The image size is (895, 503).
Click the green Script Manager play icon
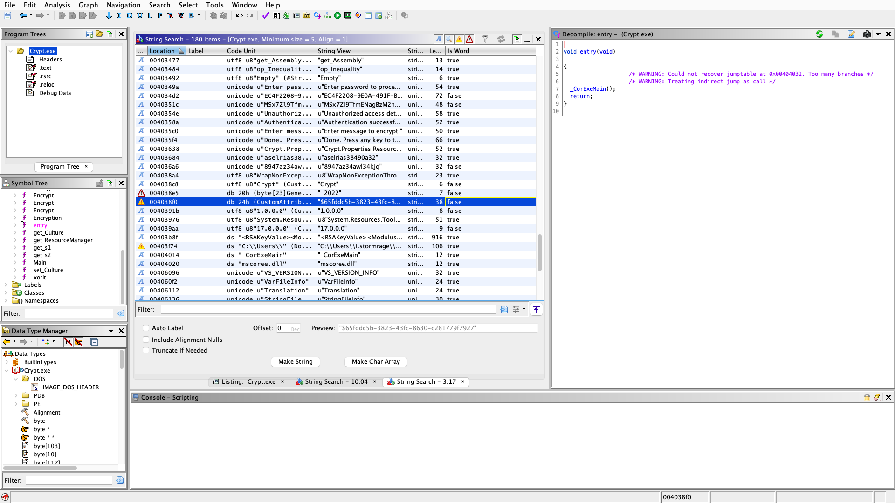[337, 15]
